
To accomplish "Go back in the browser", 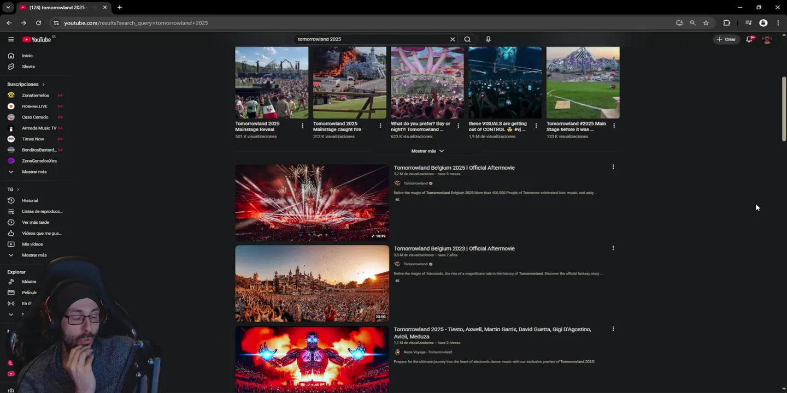I will pyautogui.click(x=9, y=23).
